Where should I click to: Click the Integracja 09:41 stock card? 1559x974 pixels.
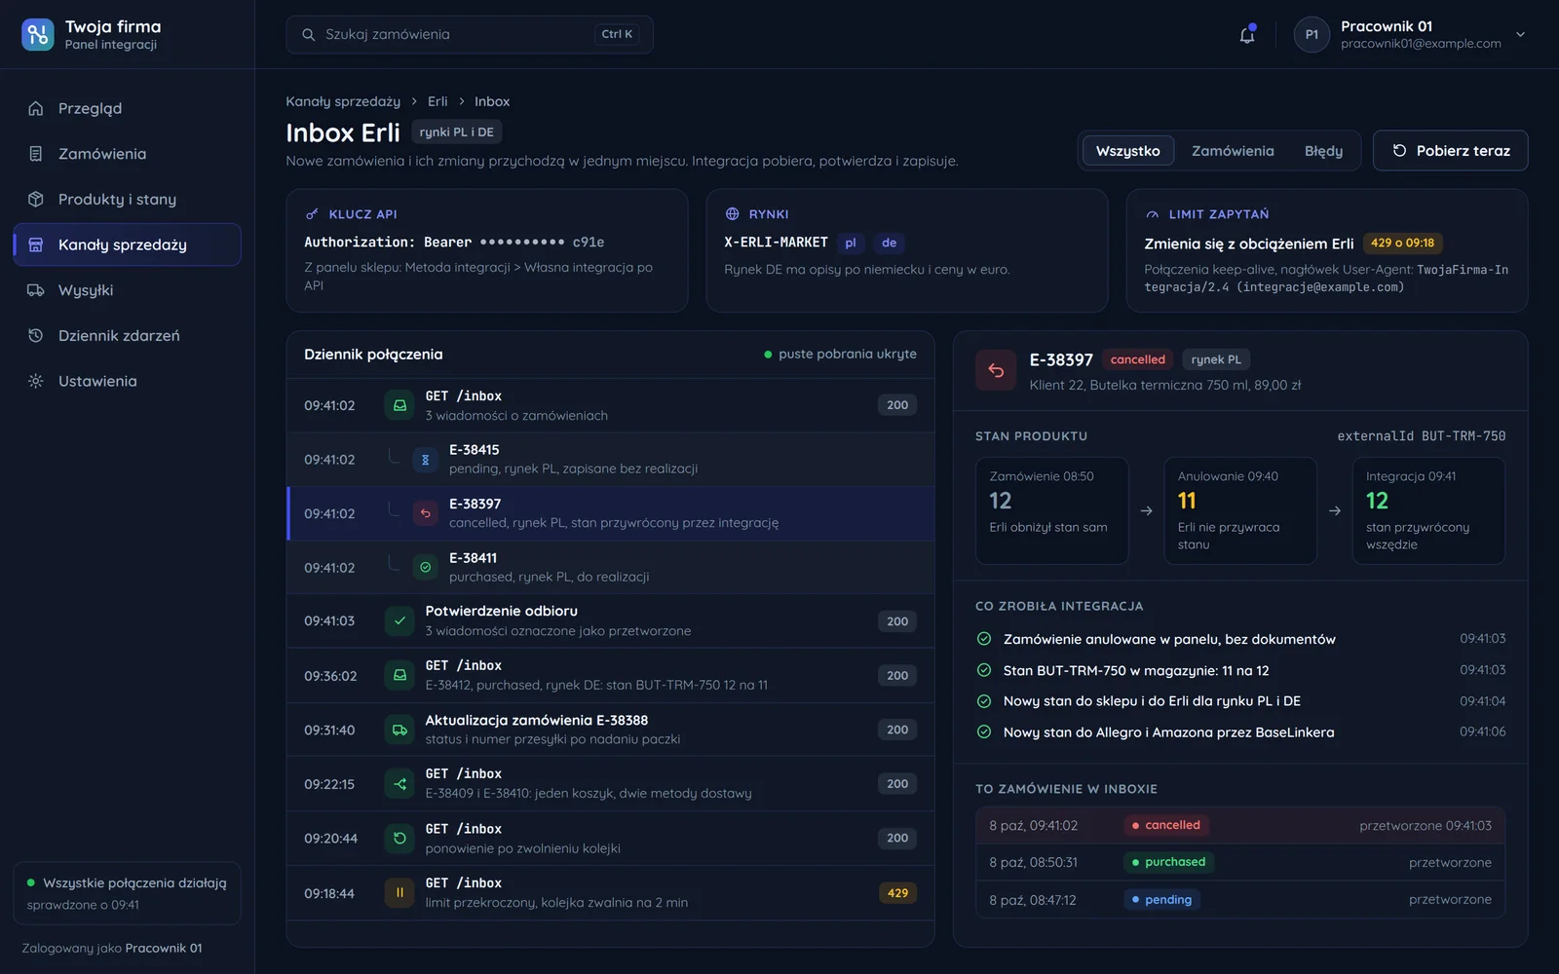(1428, 510)
